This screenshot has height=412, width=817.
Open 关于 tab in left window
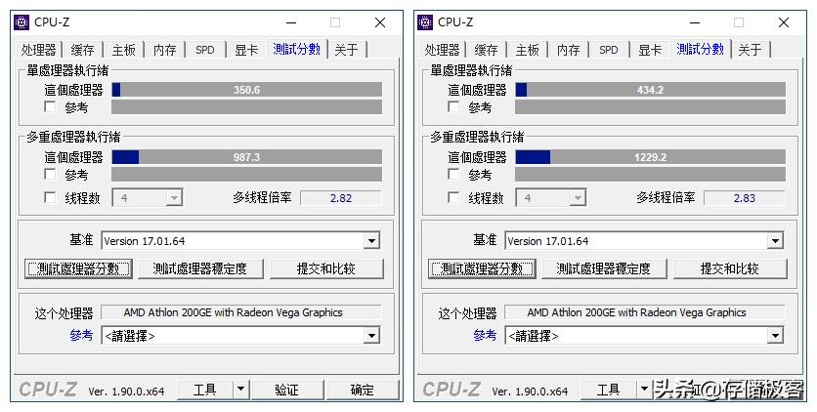347,50
